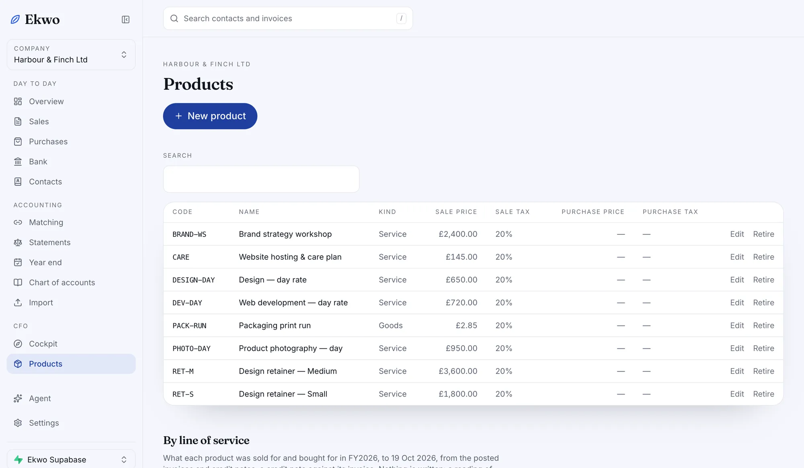Open the Harbour & Finch Ltd company switcher
Image resolution: width=804 pixels, height=468 pixels.
click(x=71, y=55)
